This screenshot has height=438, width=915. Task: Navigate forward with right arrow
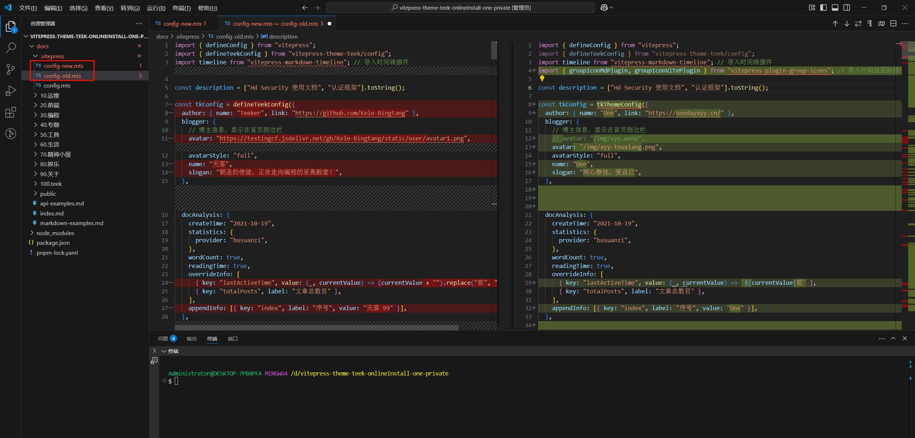point(317,8)
